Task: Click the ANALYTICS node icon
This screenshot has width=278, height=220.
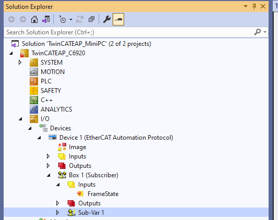Action: (34, 109)
